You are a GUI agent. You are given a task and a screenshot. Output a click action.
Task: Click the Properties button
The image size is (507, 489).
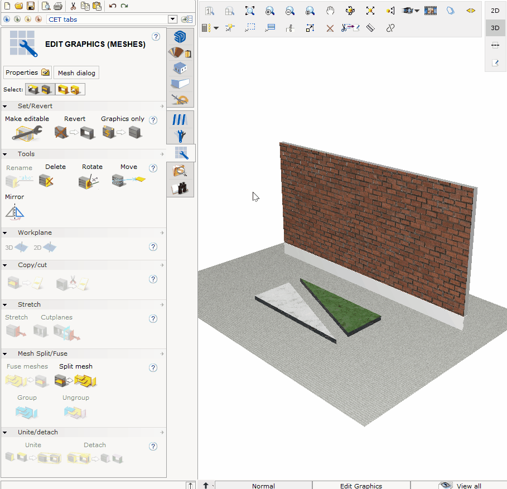(27, 72)
